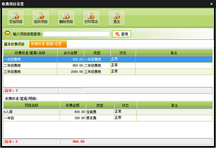Viewport: 216px width, 148px height.
Task: Switch to the 基本收费项目 tab
Action: click(x=14, y=44)
